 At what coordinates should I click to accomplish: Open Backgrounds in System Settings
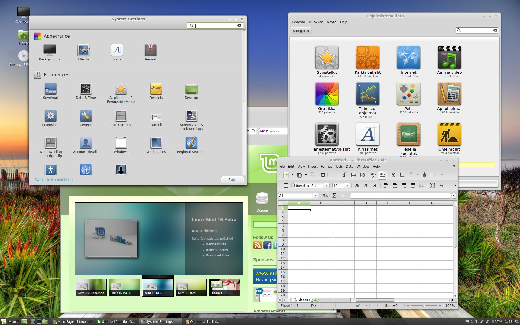point(50,53)
